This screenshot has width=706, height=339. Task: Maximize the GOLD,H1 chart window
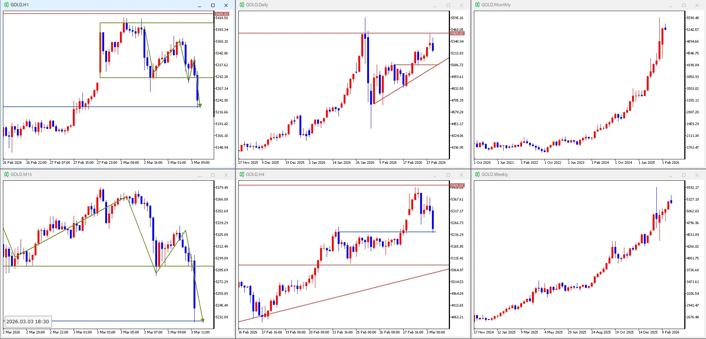pyautogui.click(x=213, y=5)
